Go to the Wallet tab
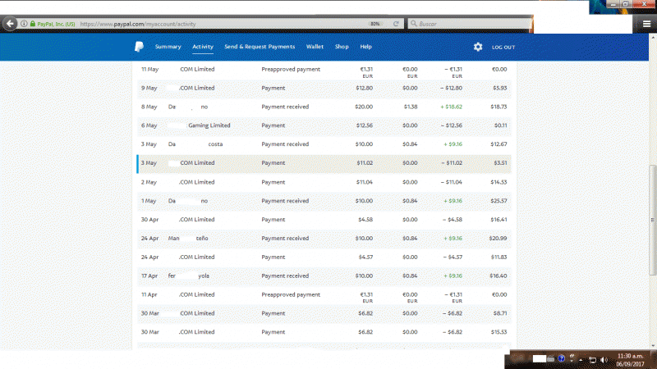Screen dimensions: 657x369 point(315,47)
